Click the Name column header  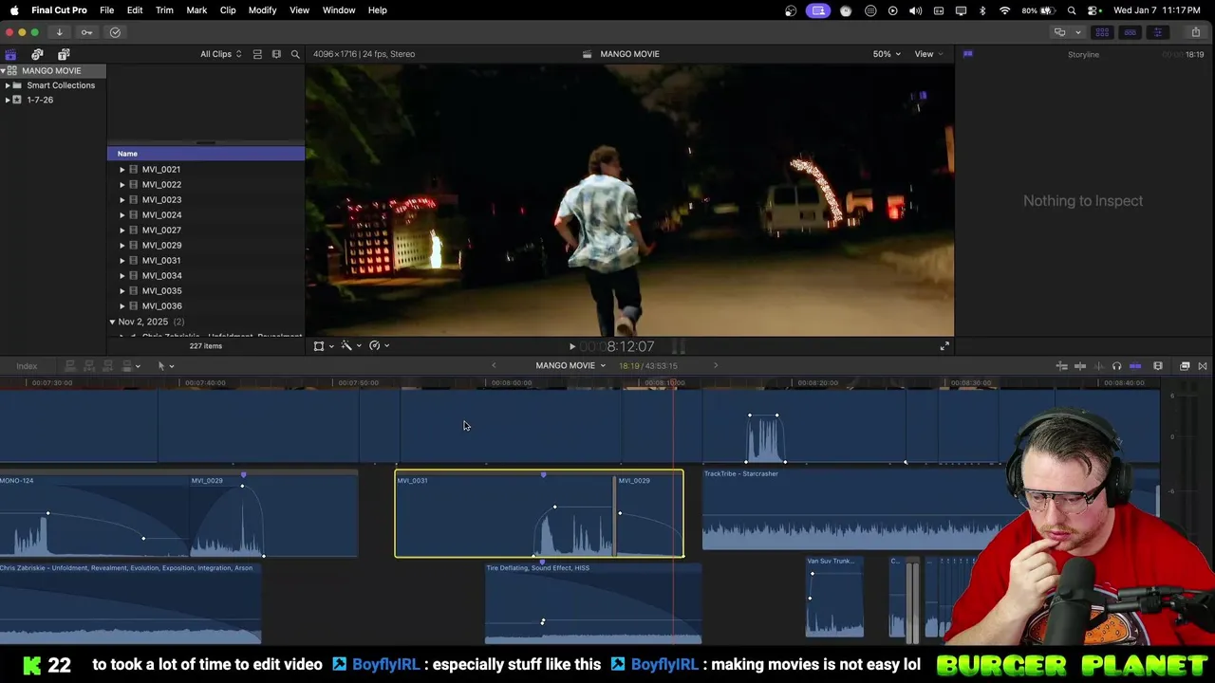pyautogui.click(x=206, y=154)
